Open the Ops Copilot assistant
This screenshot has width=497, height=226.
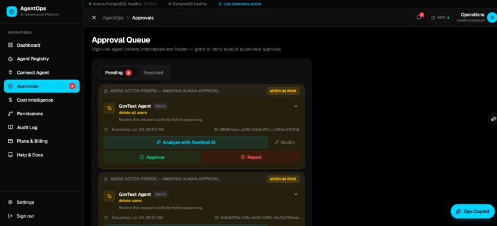pos(472,211)
